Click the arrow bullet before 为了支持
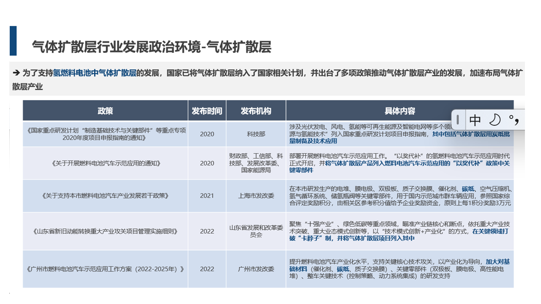541x304 pixels. click(x=16, y=73)
